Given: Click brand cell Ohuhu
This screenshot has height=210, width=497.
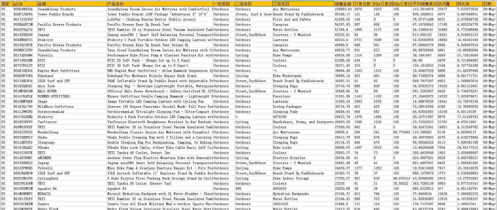Looking at the screenshot, I should click(x=72, y=137).
